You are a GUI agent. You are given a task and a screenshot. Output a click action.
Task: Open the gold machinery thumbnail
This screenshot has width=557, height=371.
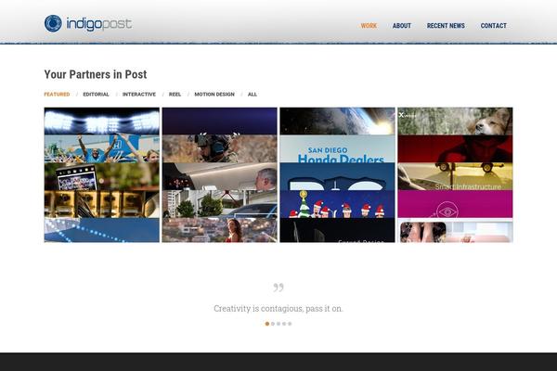point(102,204)
